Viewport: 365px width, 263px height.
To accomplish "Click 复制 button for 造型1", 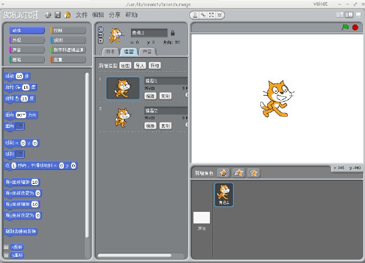I will point(165,96).
